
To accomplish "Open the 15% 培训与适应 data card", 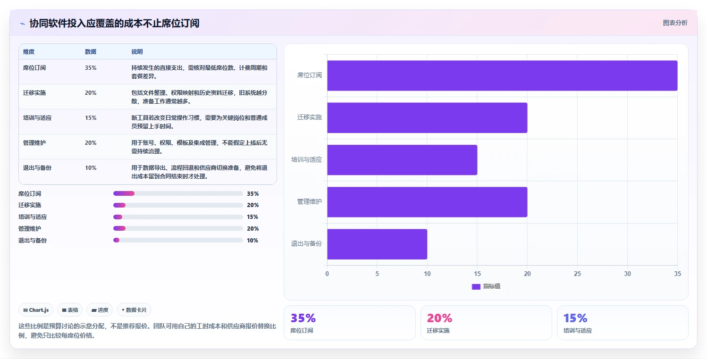I will pyautogui.click(x=623, y=323).
